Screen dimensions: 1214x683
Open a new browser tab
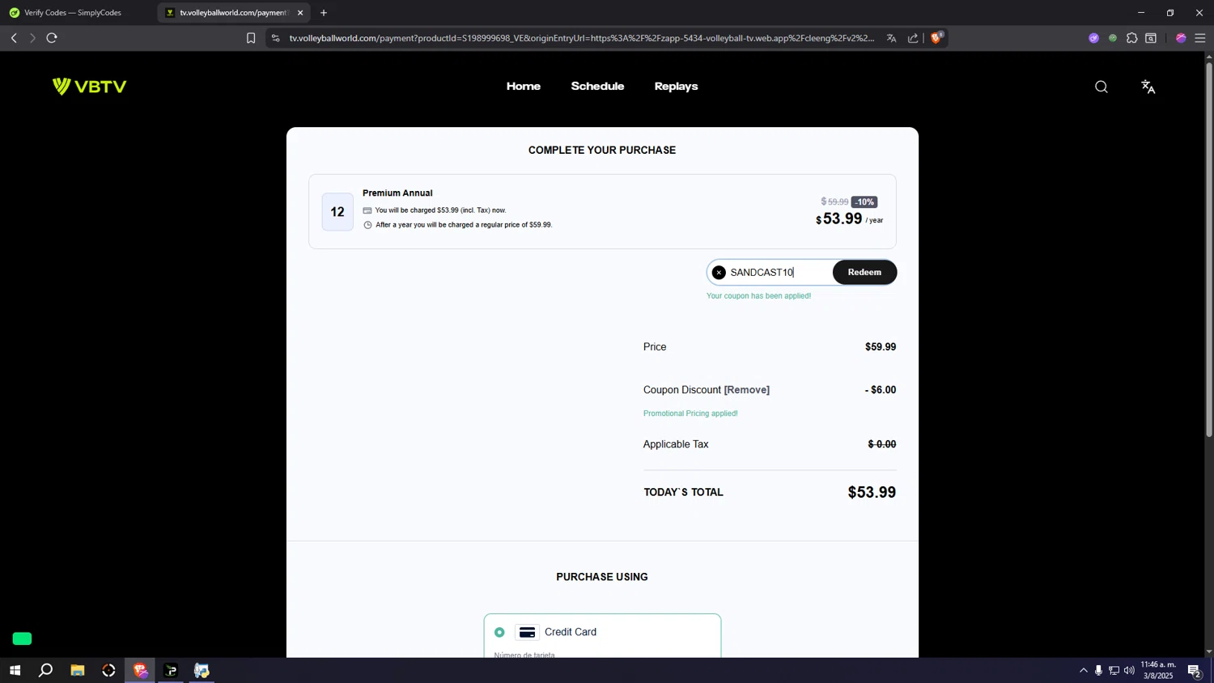coord(324,13)
